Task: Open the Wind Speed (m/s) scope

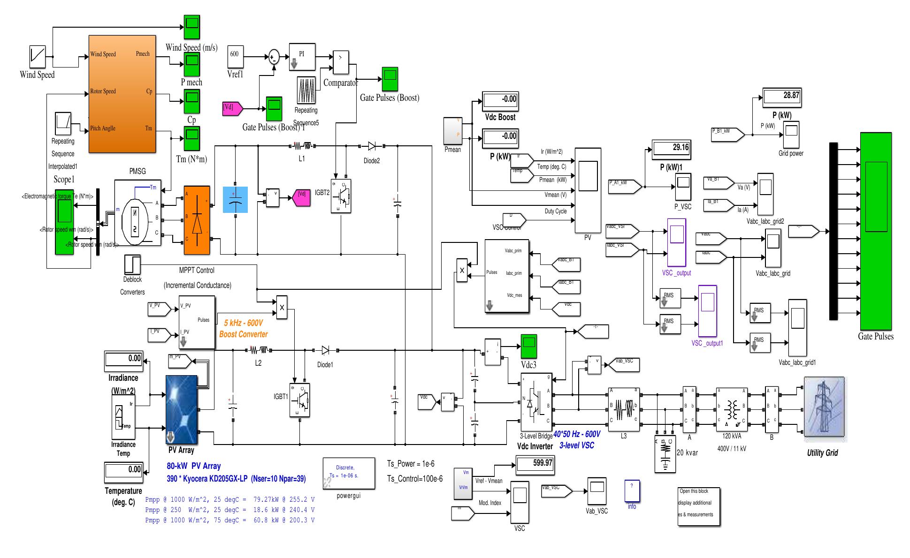Action: [x=191, y=27]
